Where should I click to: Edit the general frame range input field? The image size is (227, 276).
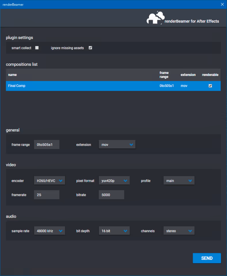47,145
